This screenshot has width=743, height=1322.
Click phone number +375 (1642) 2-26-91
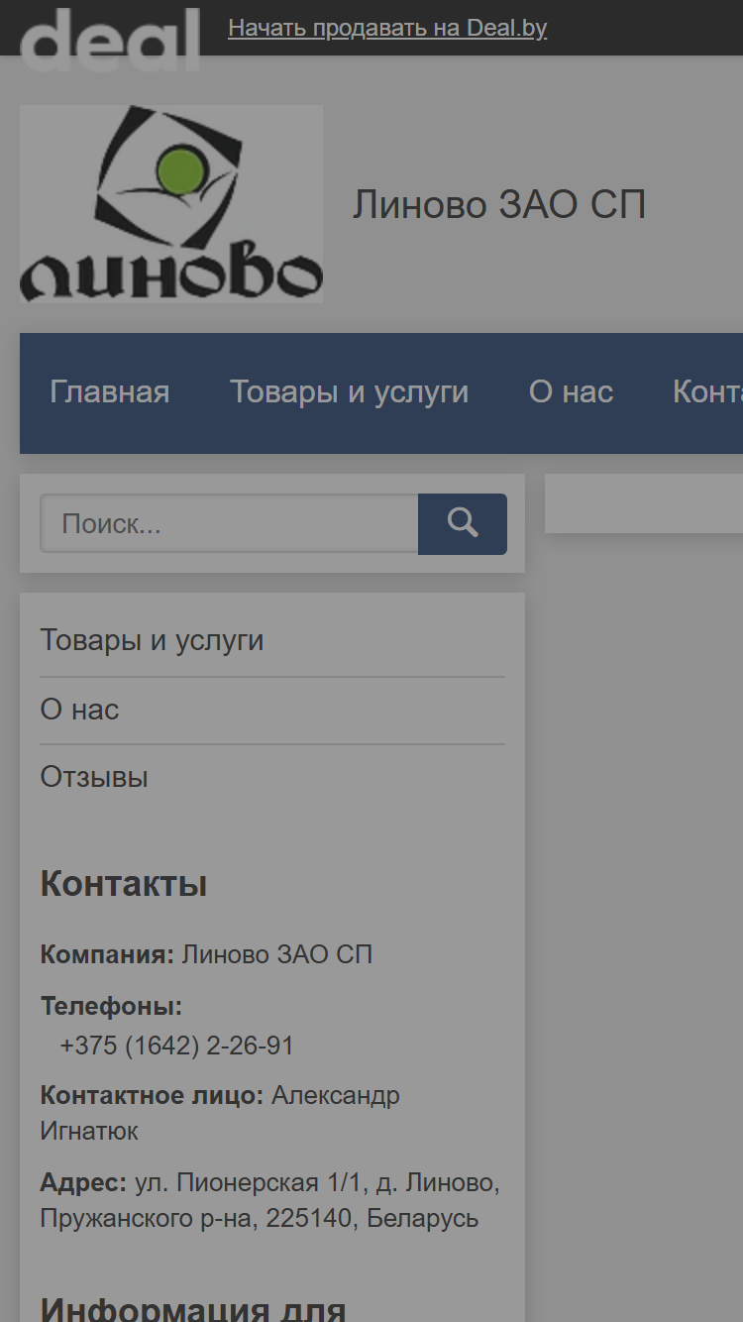[177, 1046]
